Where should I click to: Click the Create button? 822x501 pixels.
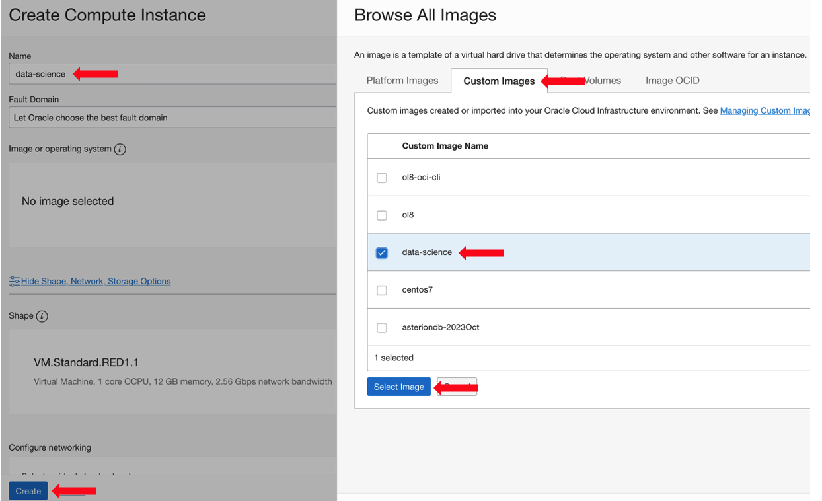pyautogui.click(x=28, y=491)
